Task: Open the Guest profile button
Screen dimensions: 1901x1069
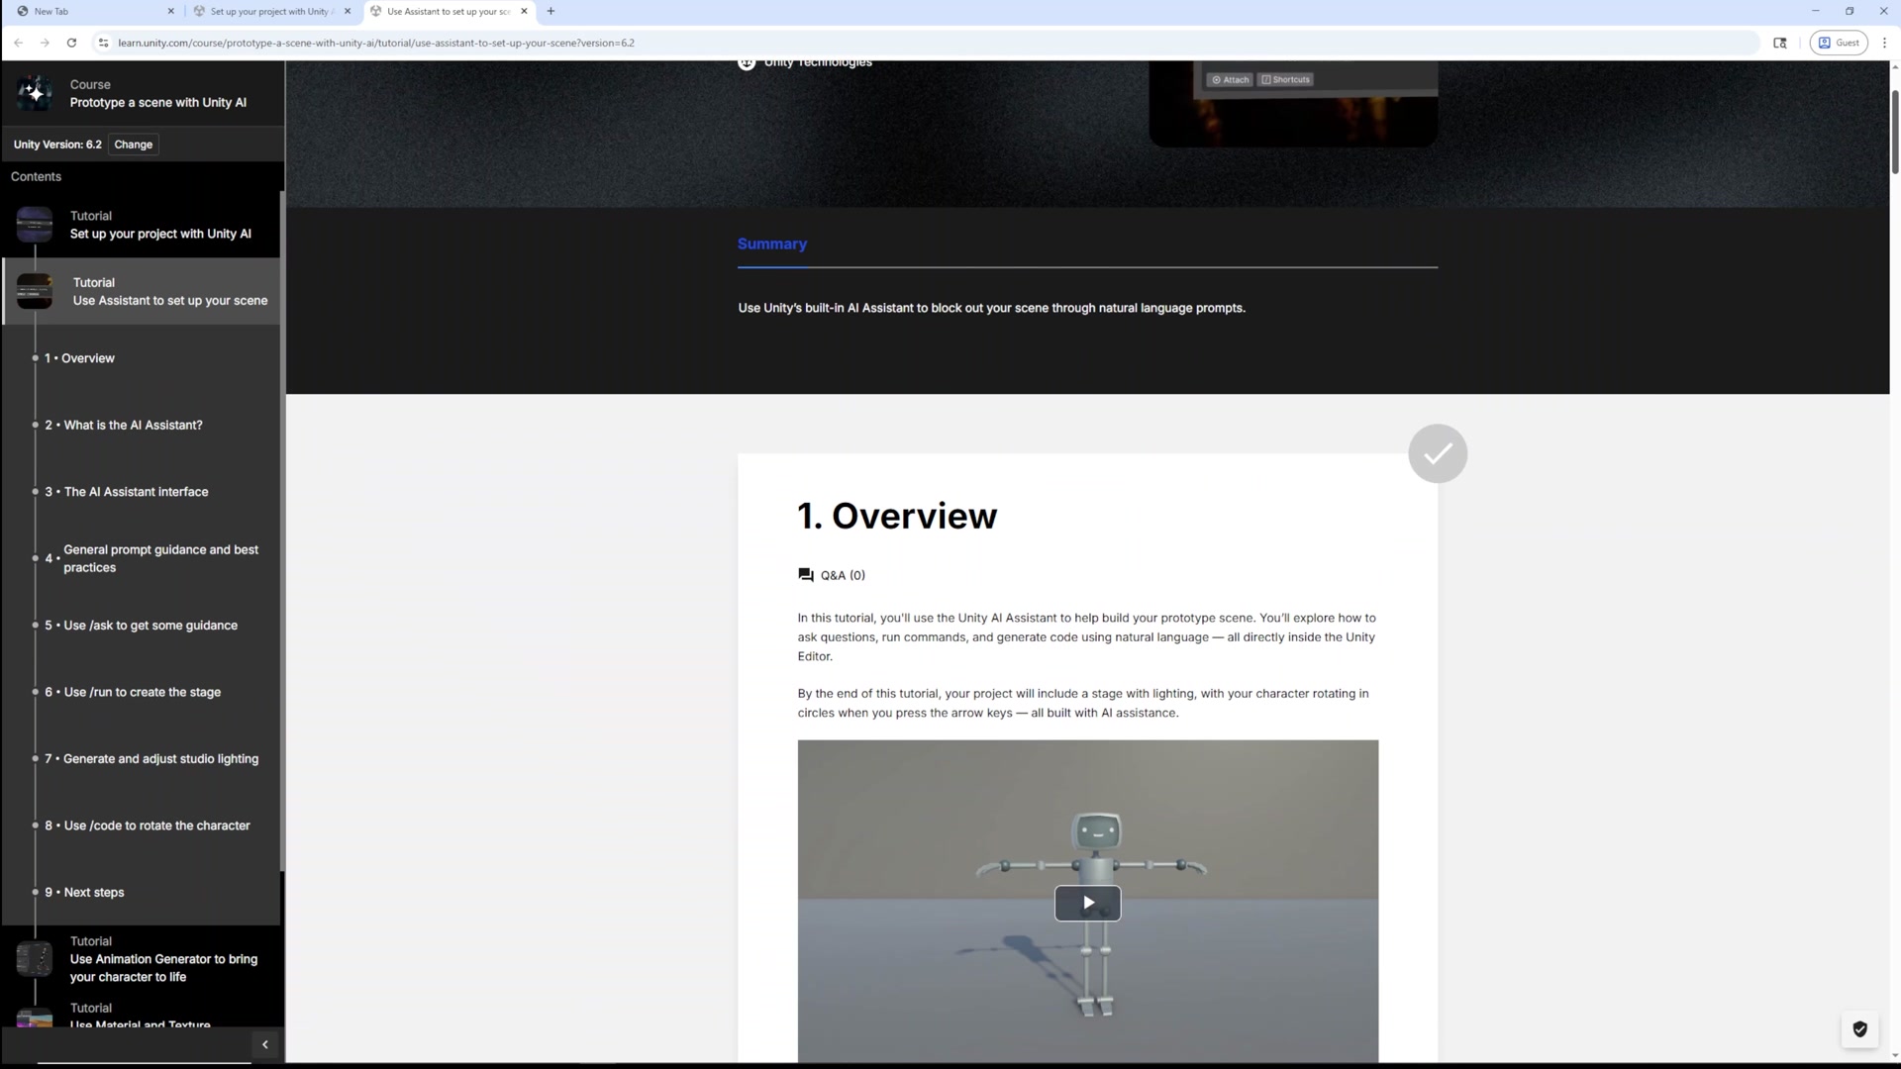Action: coord(1839,43)
